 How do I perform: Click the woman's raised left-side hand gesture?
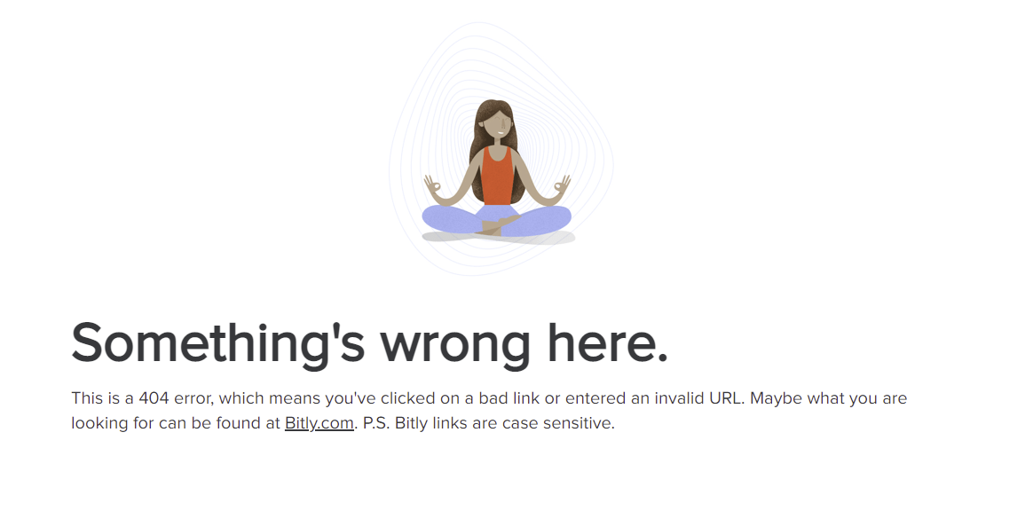click(x=432, y=185)
